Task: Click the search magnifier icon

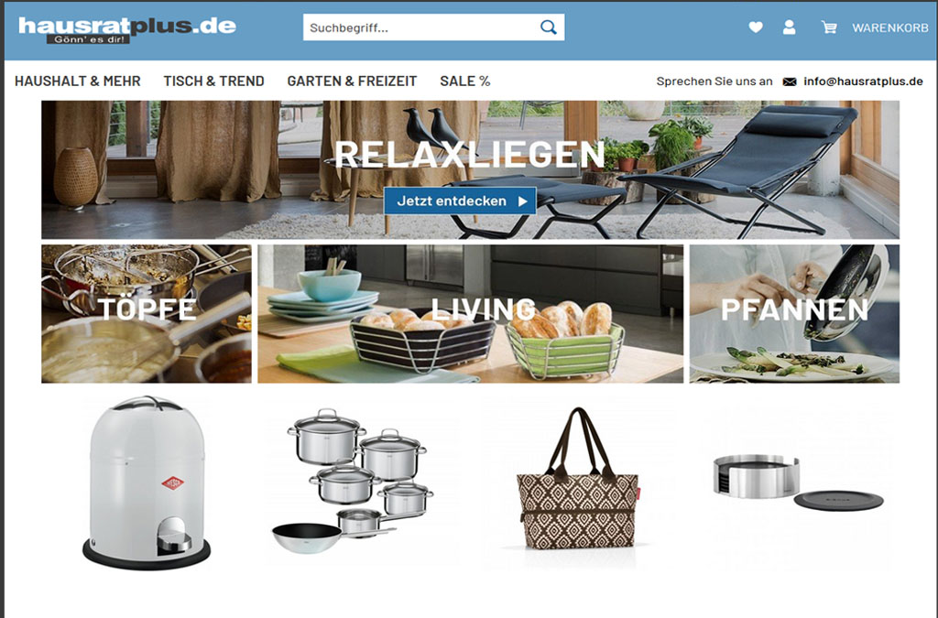Action: coord(548,27)
